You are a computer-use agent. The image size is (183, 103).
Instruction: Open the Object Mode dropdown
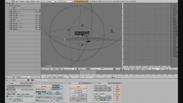coord(69,69)
